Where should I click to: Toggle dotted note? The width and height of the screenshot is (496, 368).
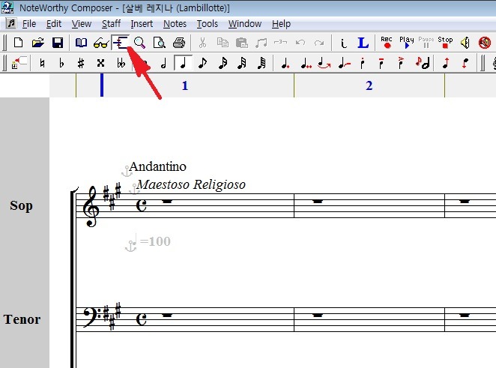pyautogui.click(x=285, y=63)
